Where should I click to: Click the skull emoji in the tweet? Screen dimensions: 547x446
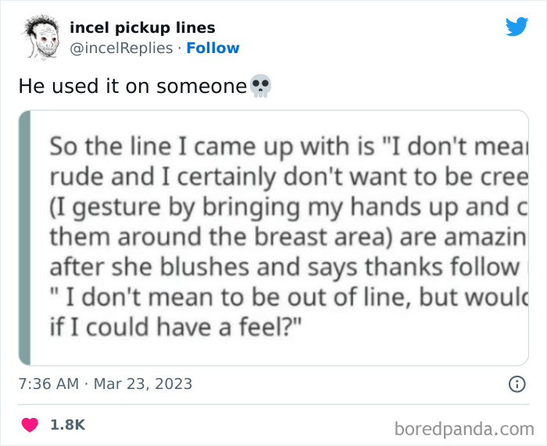(x=260, y=86)
